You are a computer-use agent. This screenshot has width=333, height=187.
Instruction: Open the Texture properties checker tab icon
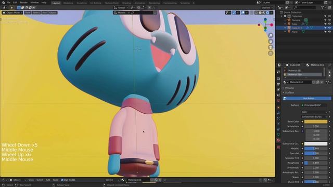tap(278, 147)
